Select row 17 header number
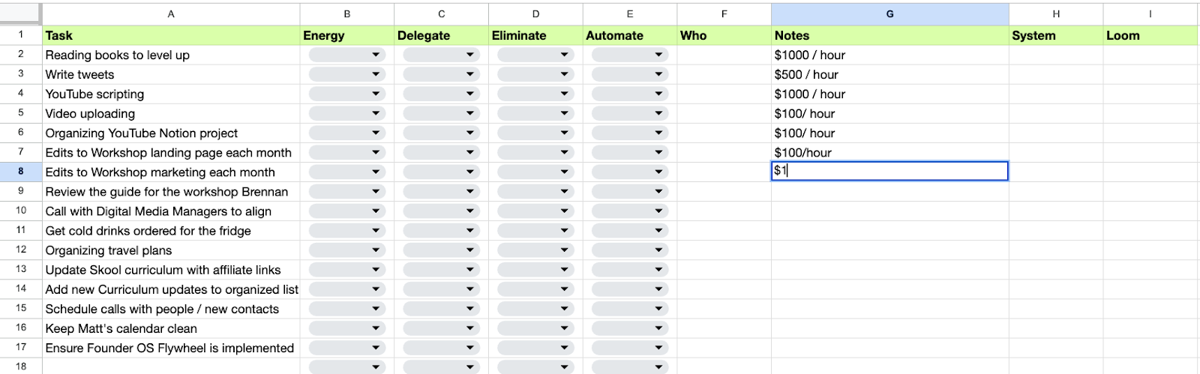This screenshot has width=1200, height=374. point(21,347)
